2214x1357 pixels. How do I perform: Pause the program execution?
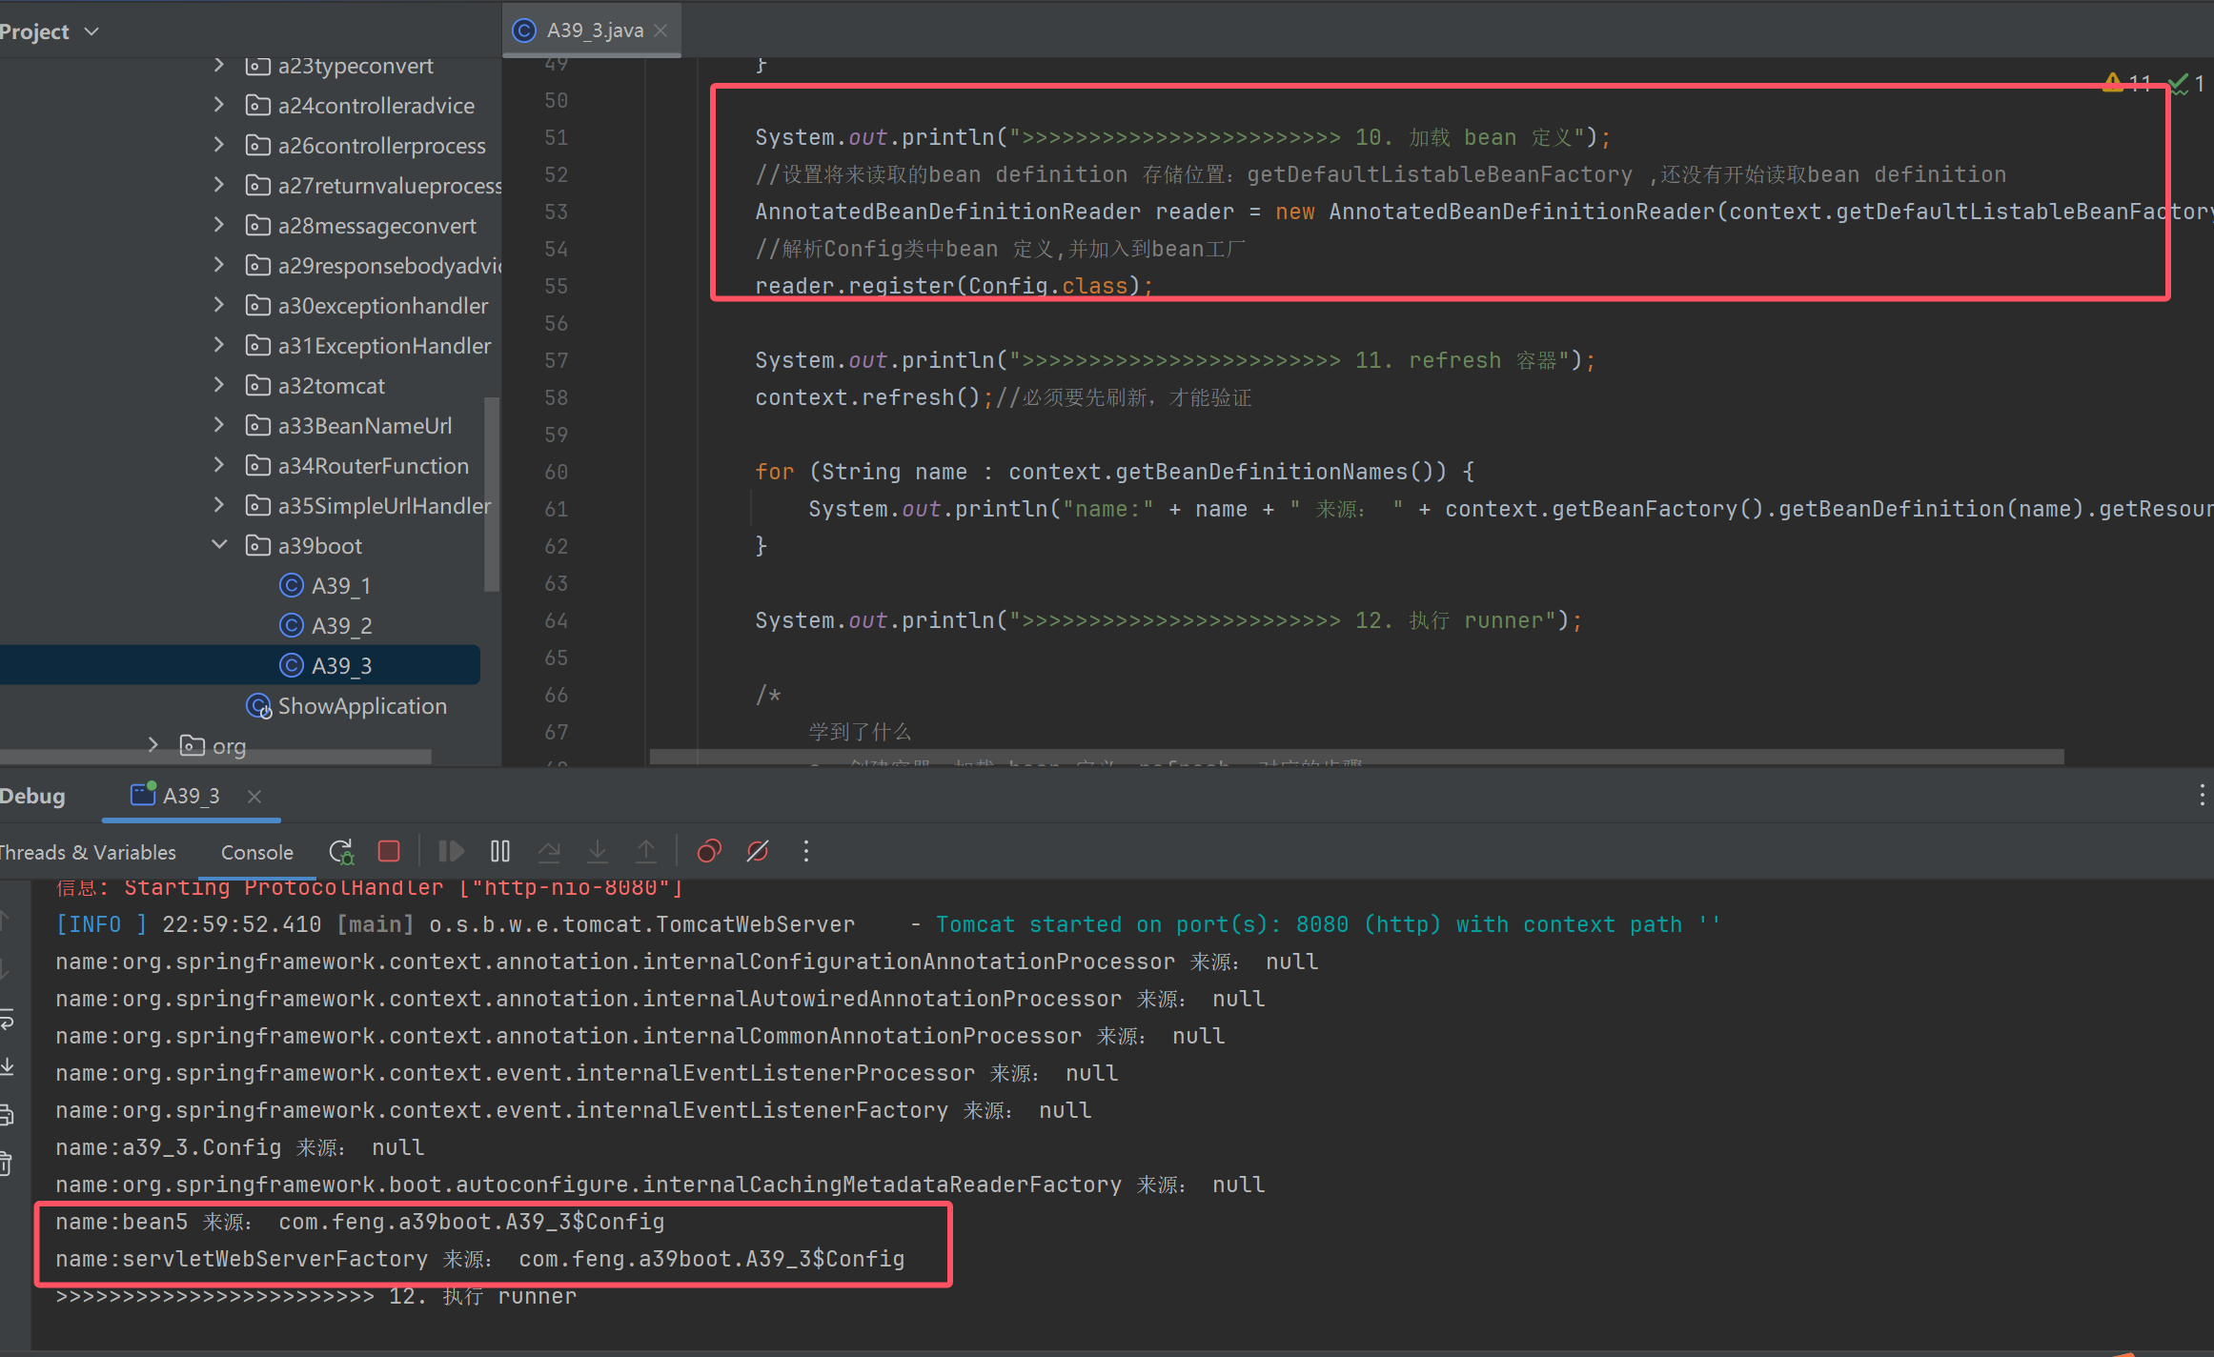coord(500,851)
